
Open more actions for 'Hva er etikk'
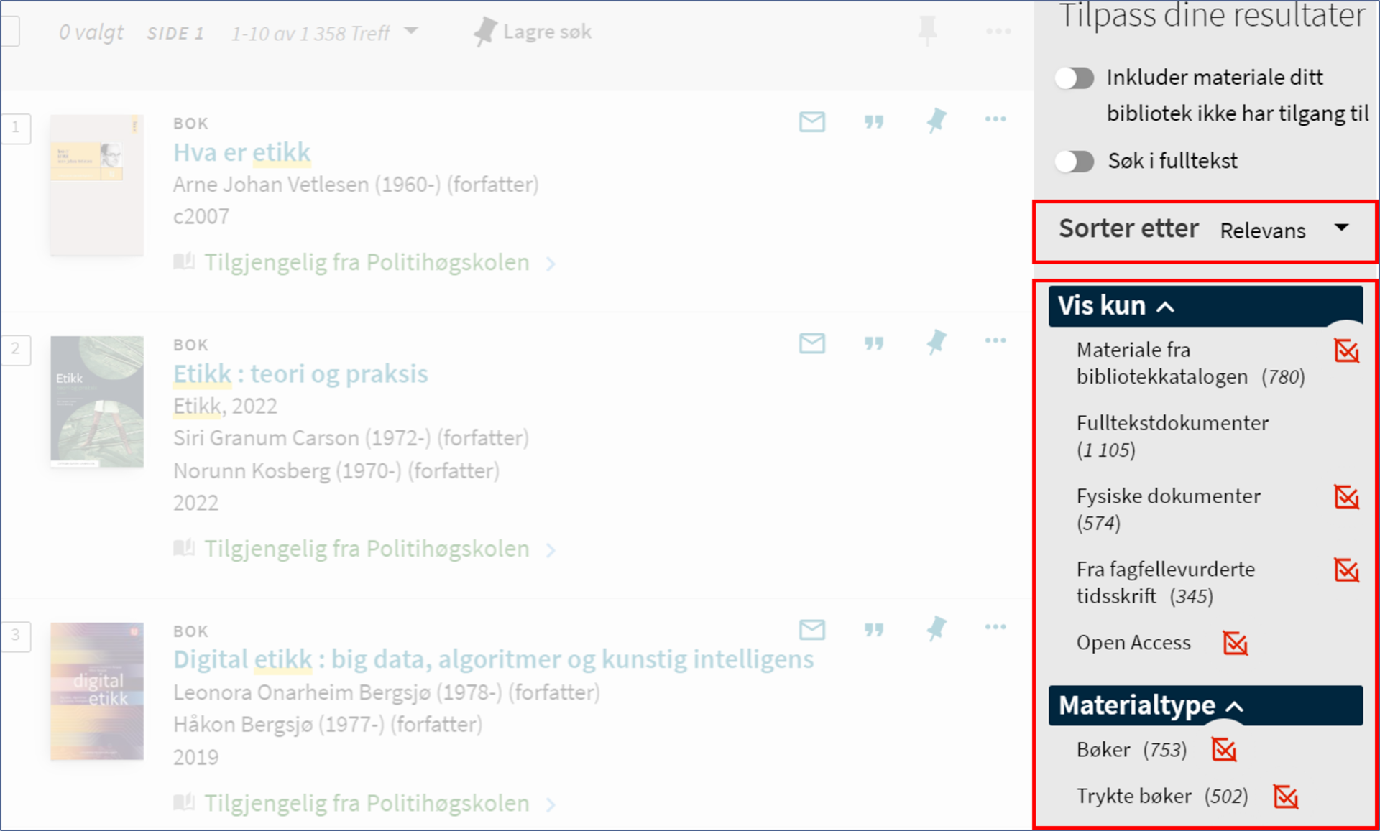[x=995, y=119]
